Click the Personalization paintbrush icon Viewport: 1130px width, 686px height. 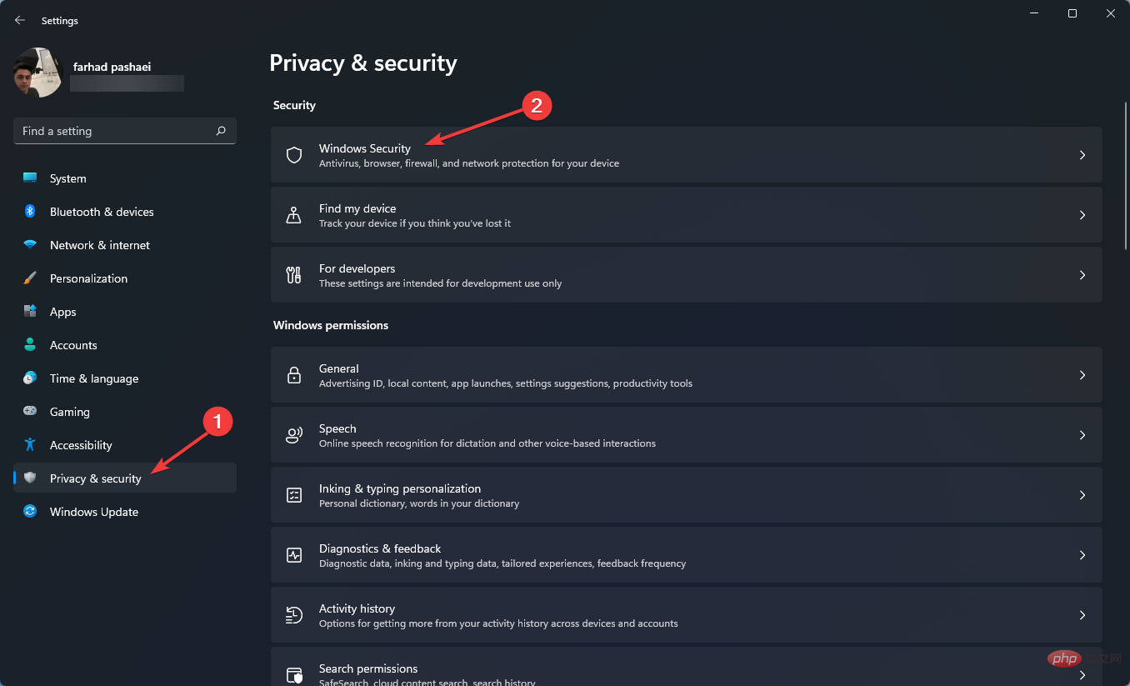click(x=30, y=278)
